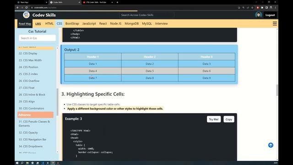Click the browser forward arrow
The image size is (293, 165).
tap(22, 8)
